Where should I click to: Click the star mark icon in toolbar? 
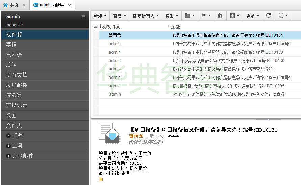pyautogui.click(x=232, y=16)
